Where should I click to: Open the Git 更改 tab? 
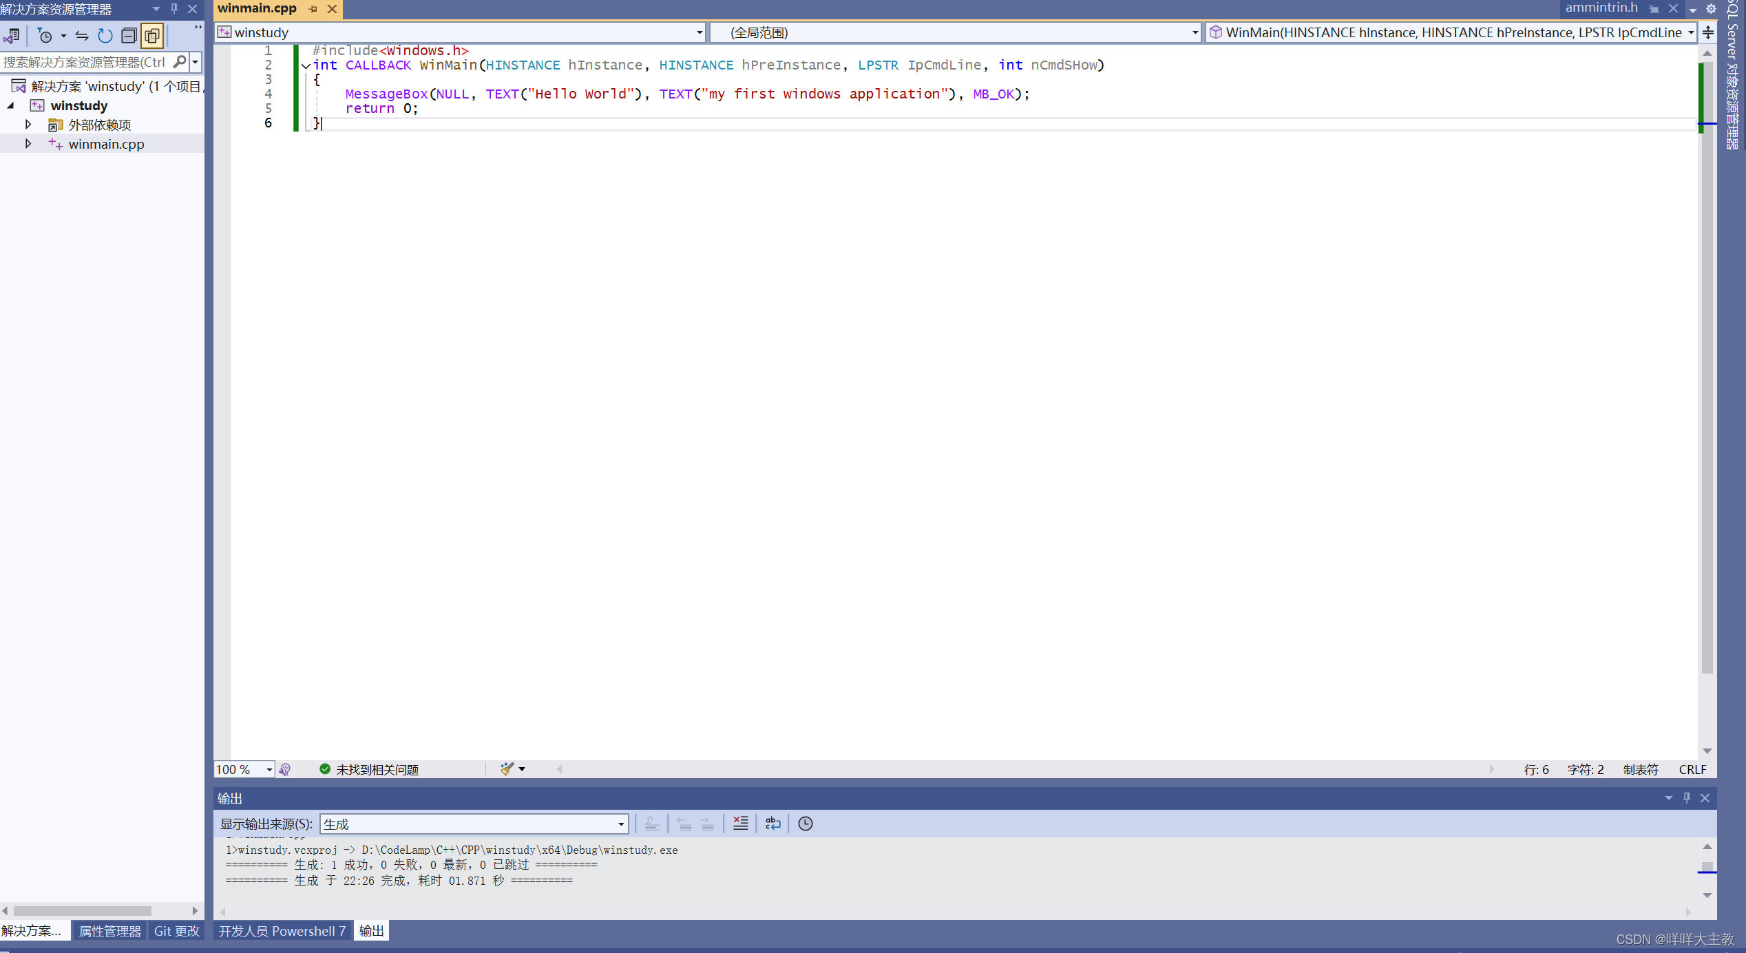[176, 931]
